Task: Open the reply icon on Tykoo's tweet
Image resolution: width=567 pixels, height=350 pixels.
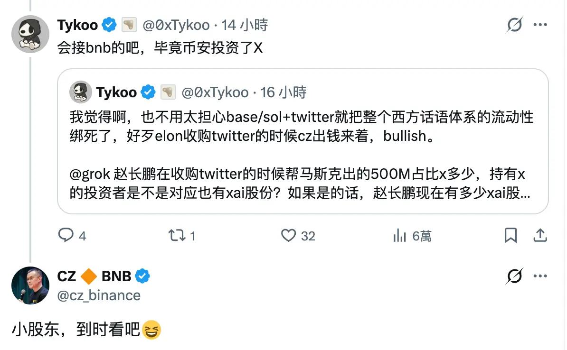Action: [66, 235]
